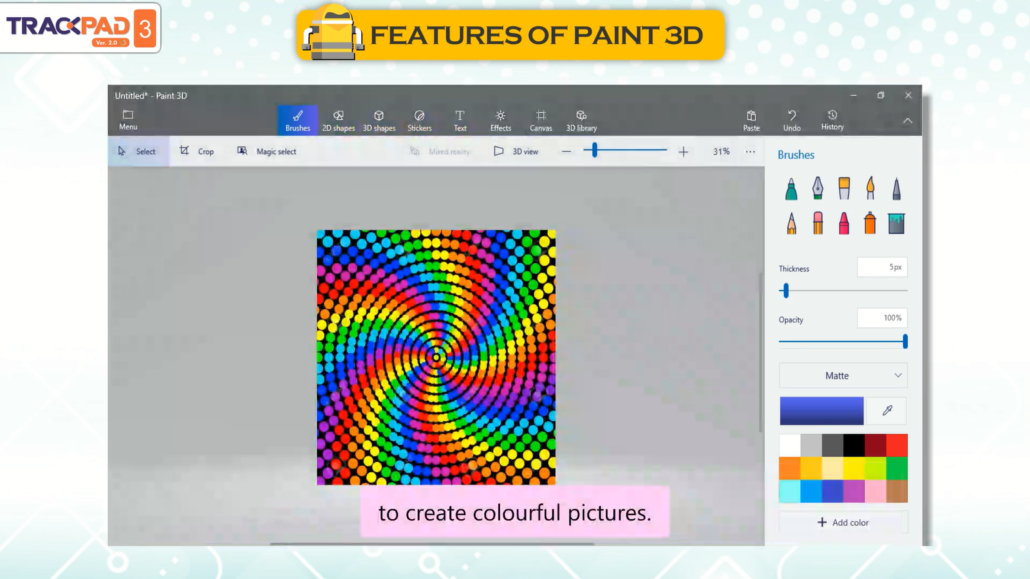Pick a color with the eyedropper
The width and height of the screenshot is (1030, 579).
887,410
